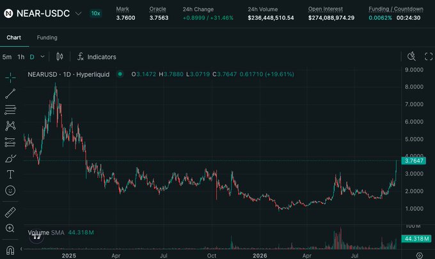Select the brush drawing tool
The image size is (435, 259).
coord(10,159)
